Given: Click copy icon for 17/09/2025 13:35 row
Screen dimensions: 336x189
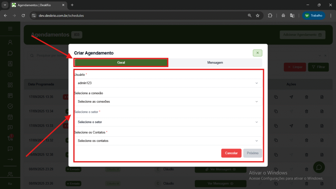Looking at the screenshot, I should click(276, 97).
